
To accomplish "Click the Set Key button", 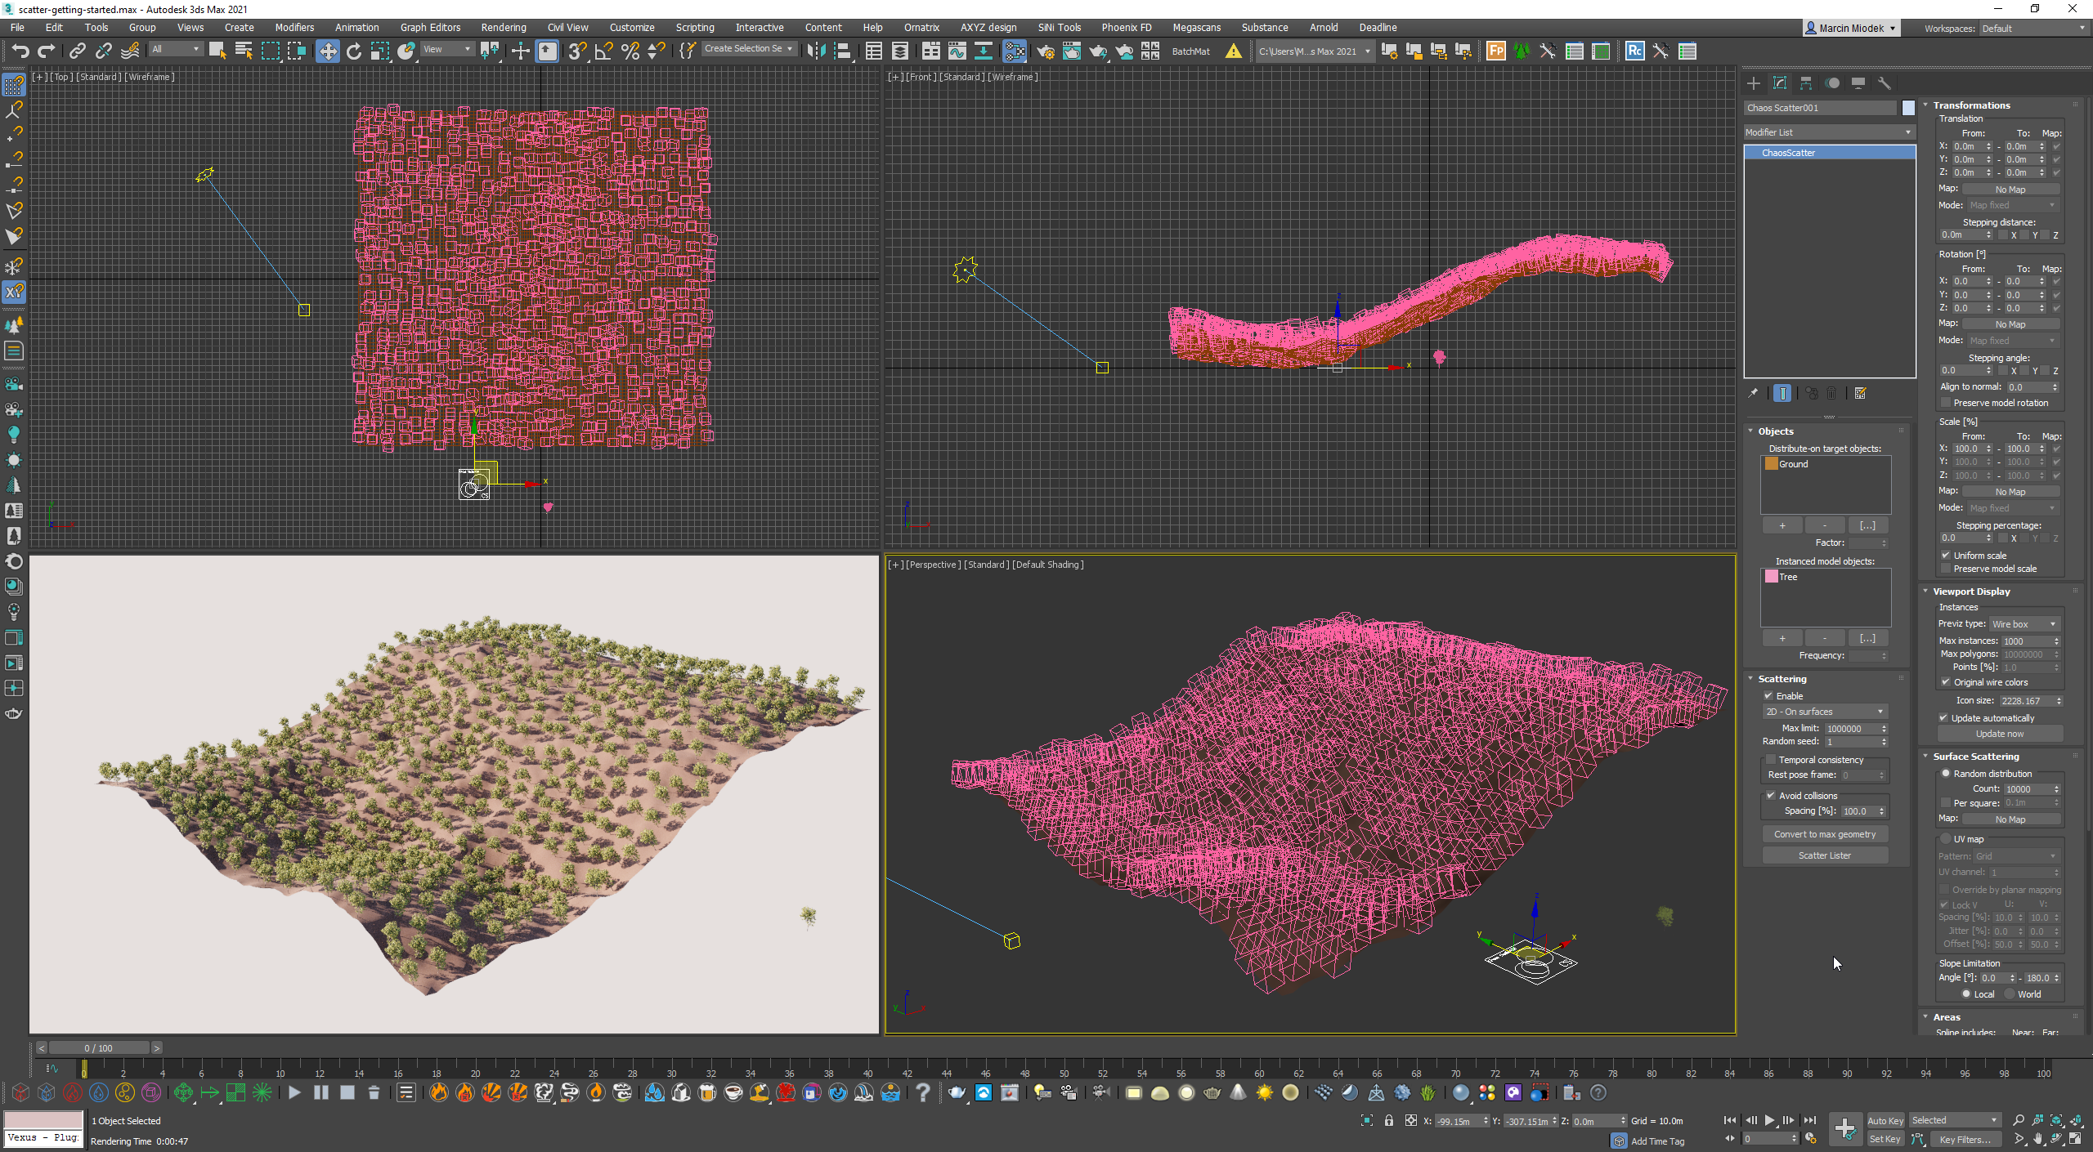I will pos(1885,1139).
